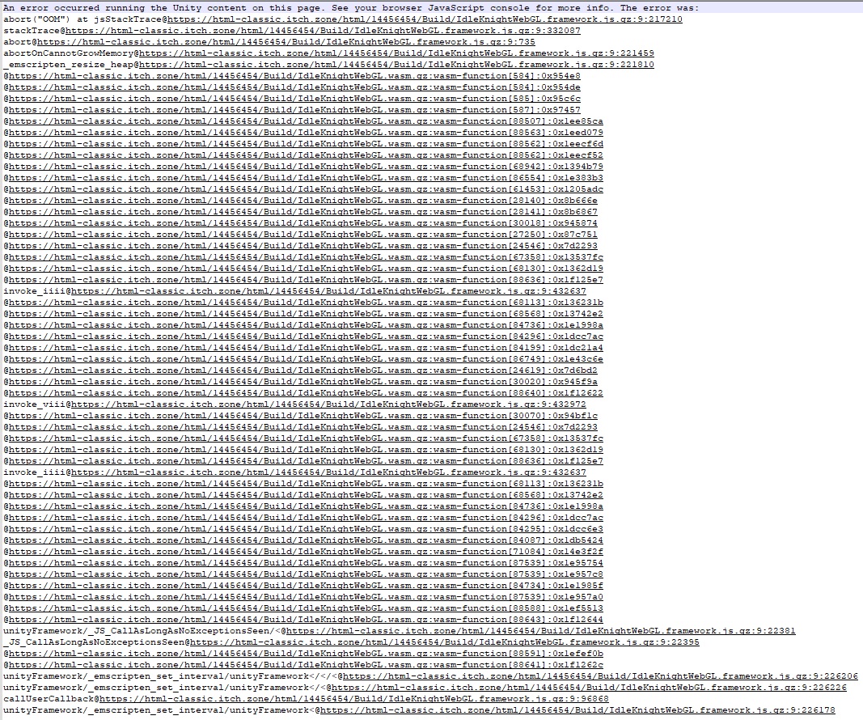This screenshot has width=863, height=720.
Task: Follow the wasm-function[88563]:0x1eed079 link
Action: (306, 133)
